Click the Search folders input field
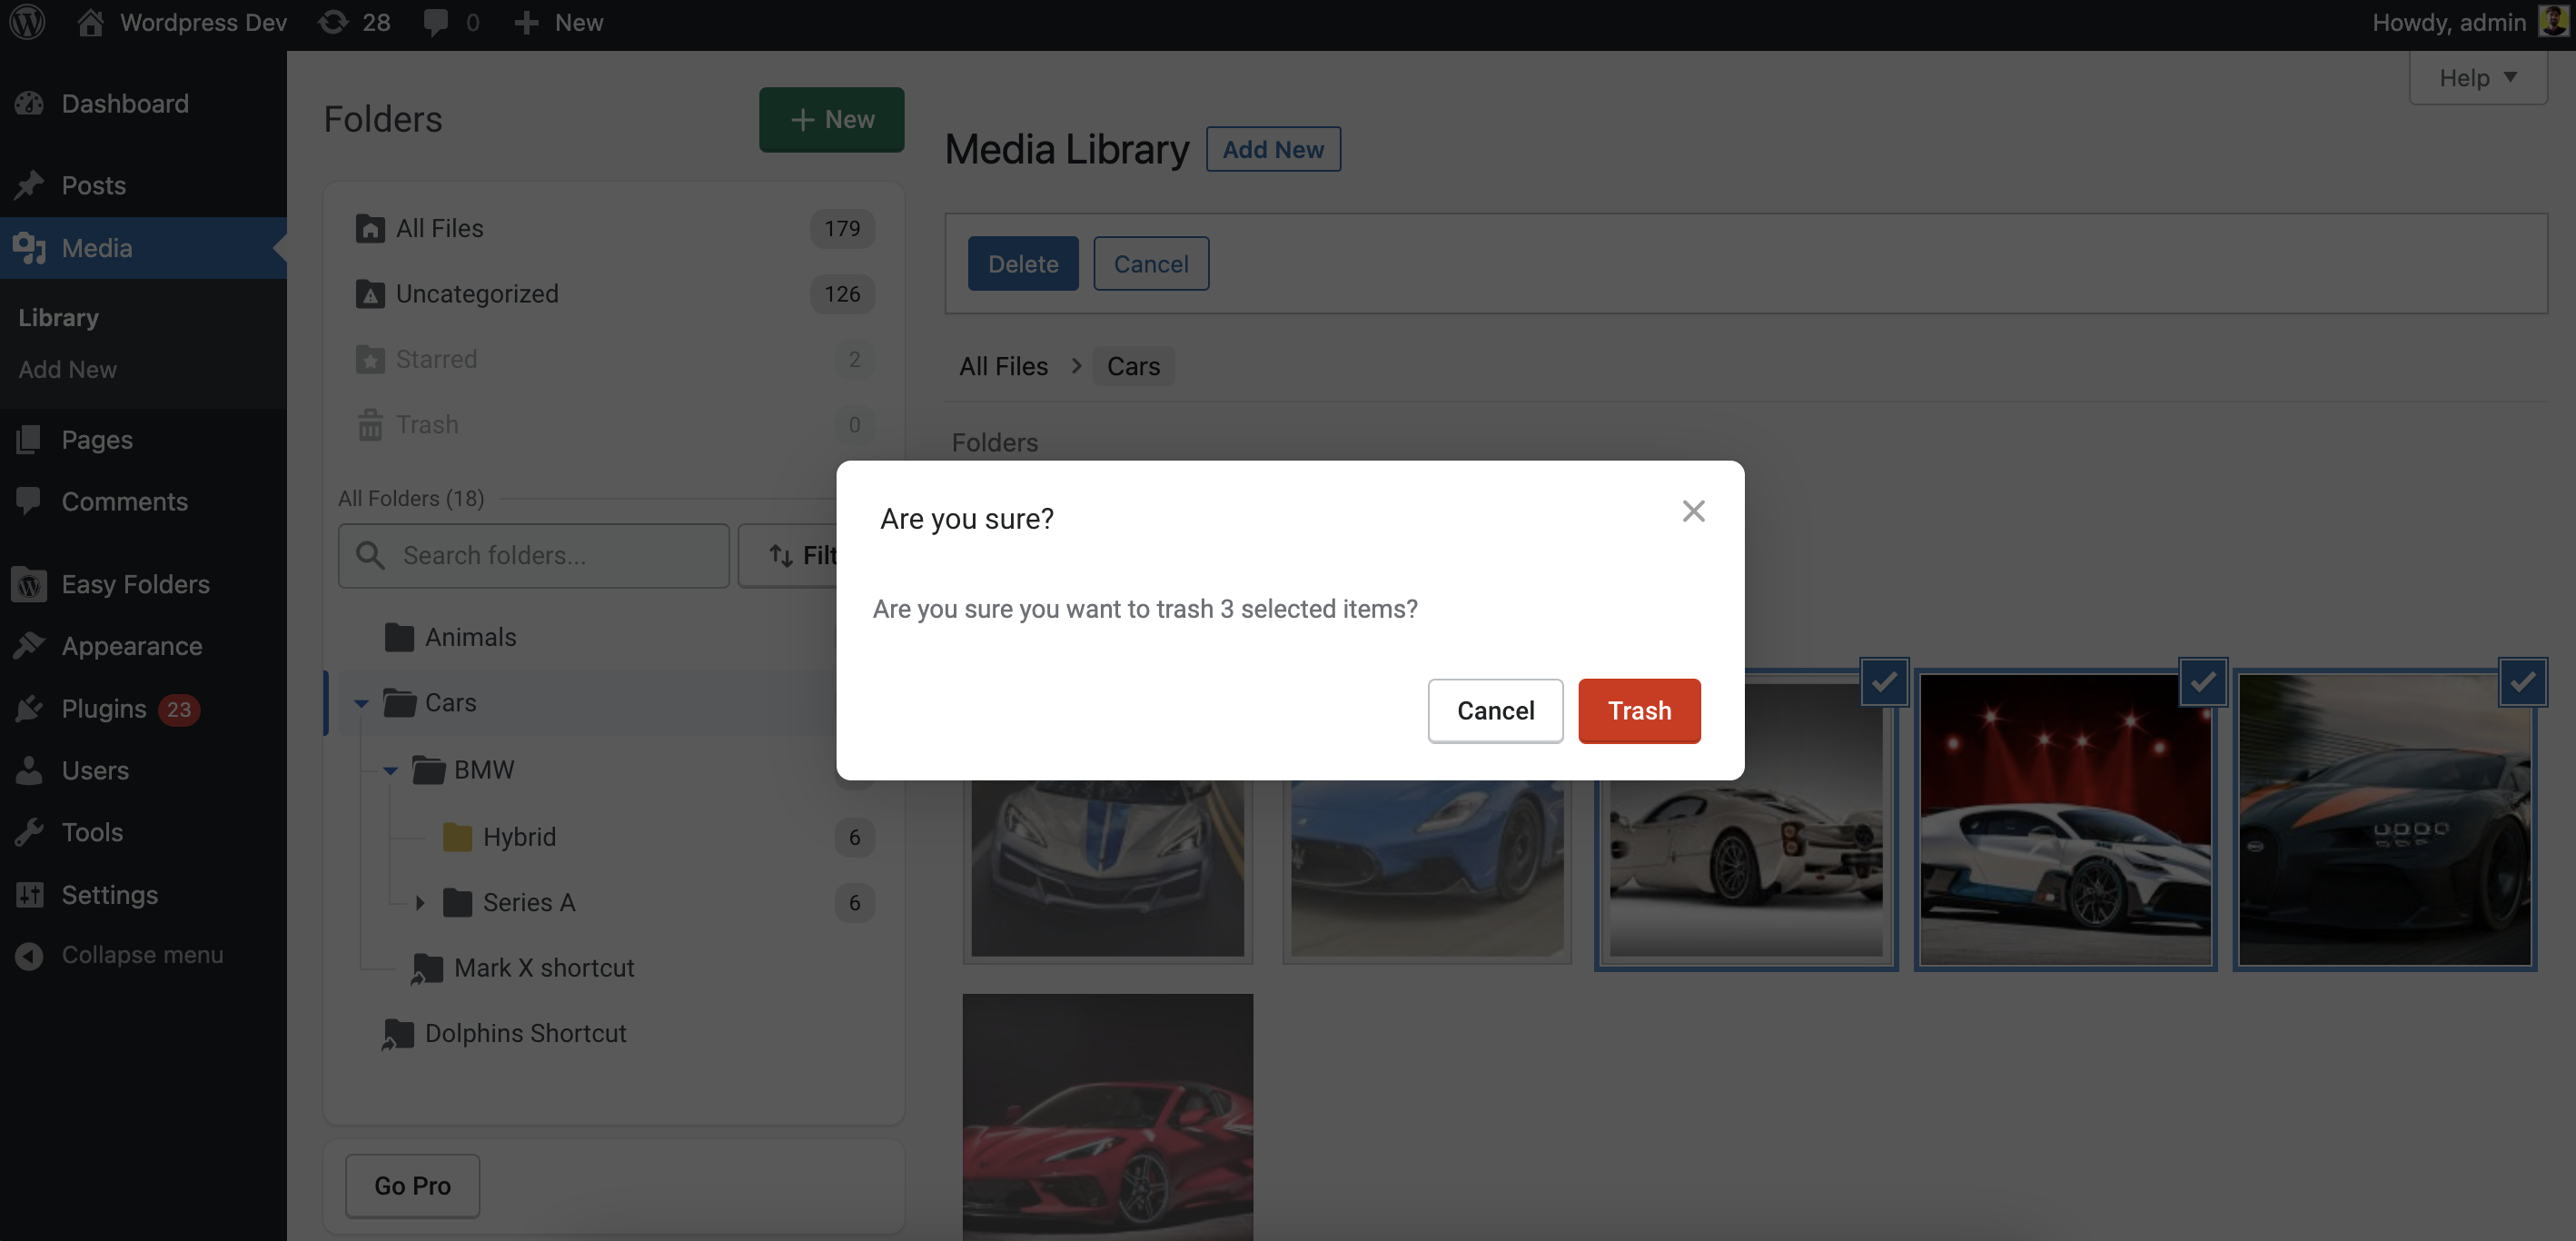The image size is (2576, 1241). pos(533,555)
